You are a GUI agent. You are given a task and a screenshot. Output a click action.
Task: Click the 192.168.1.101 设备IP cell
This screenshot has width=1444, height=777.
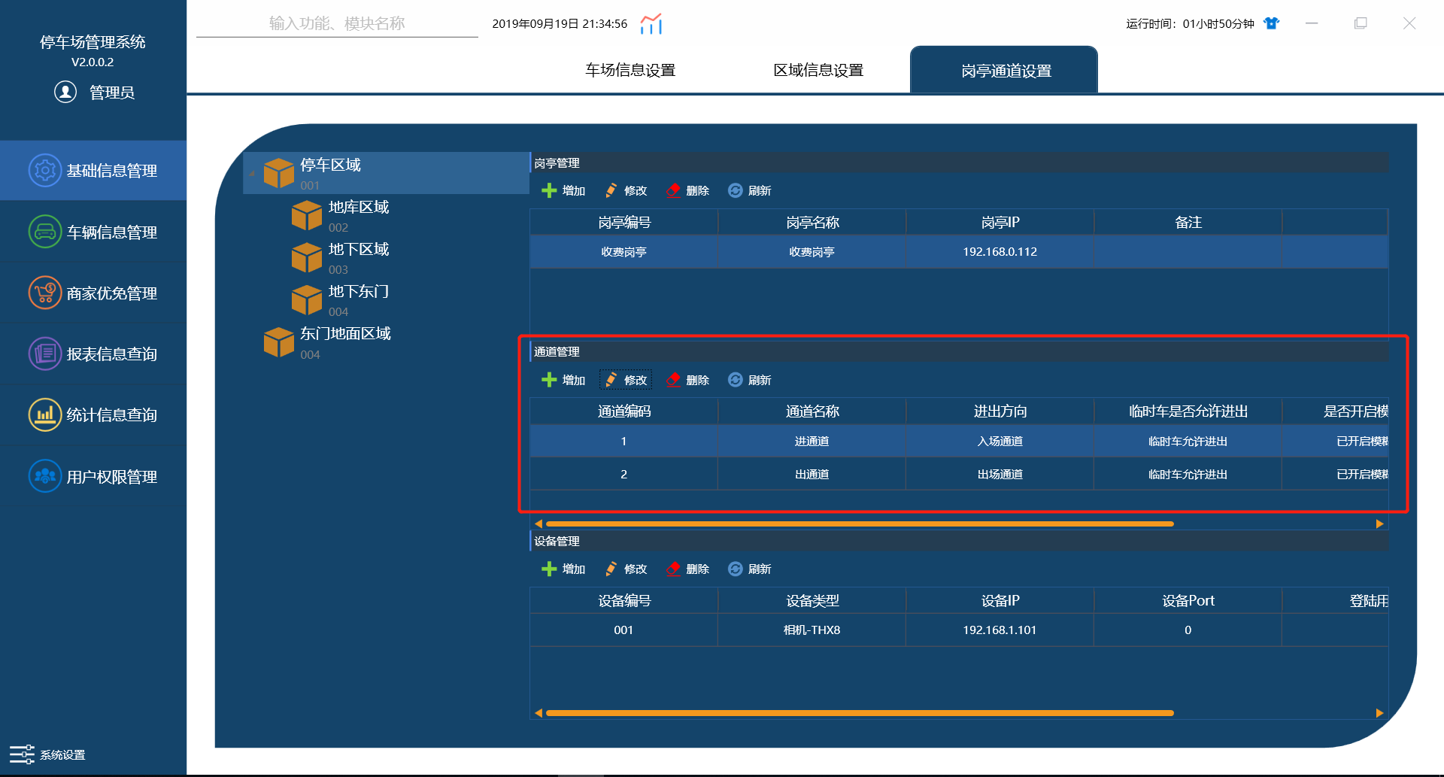coord(1000,630)
